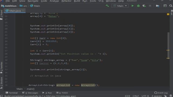Click the 43:9 cursor position indicator

pos(127,96)
